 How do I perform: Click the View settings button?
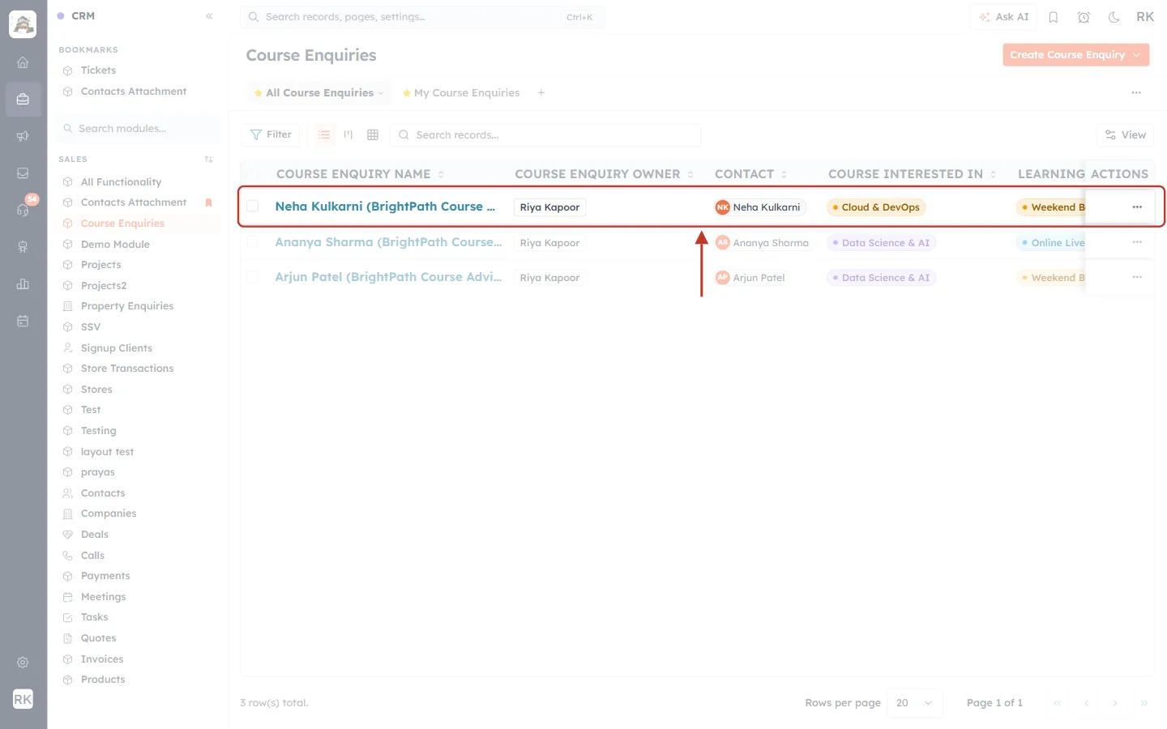point(1125,135)
